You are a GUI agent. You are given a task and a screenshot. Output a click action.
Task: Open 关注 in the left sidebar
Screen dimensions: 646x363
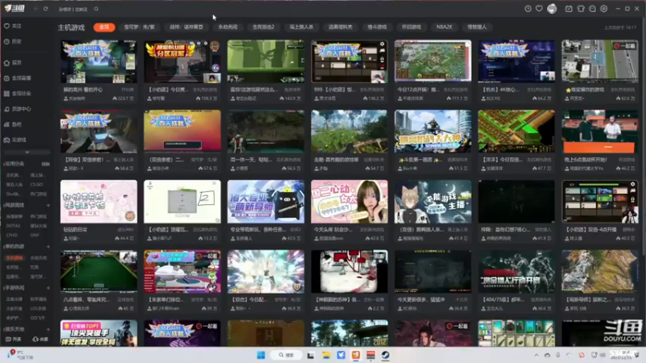point(13,26)
